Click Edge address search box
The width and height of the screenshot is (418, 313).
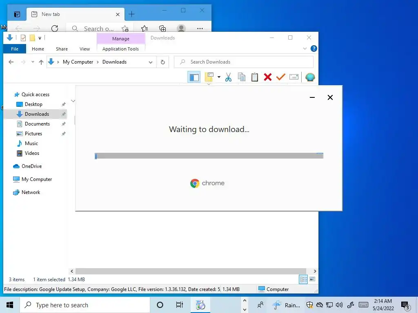(99, 29)
